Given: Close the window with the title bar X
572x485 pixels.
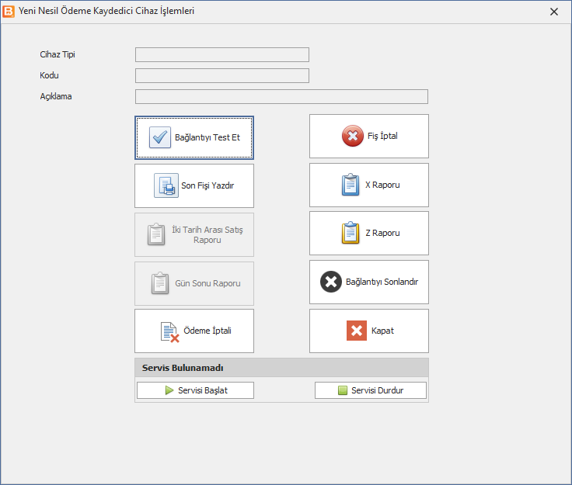Looking at the screenshot, I should [554, 12].
